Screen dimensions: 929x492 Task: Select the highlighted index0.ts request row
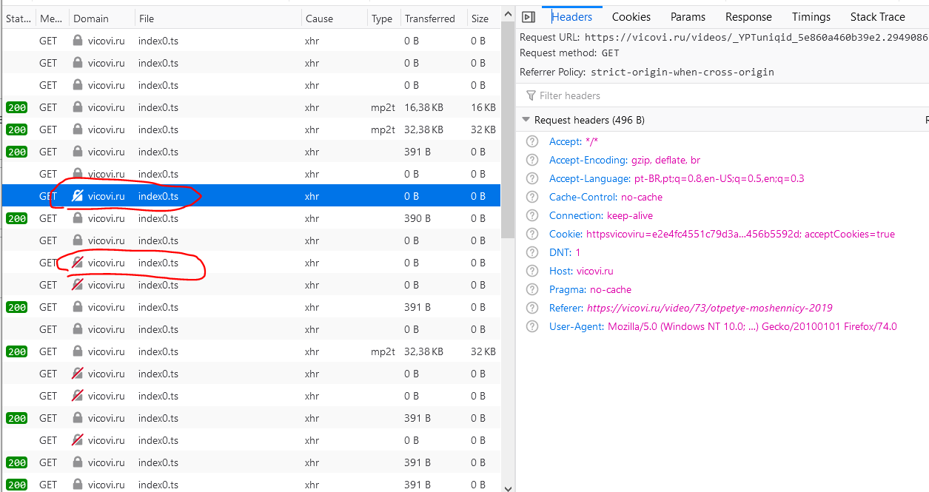point(251,196)
